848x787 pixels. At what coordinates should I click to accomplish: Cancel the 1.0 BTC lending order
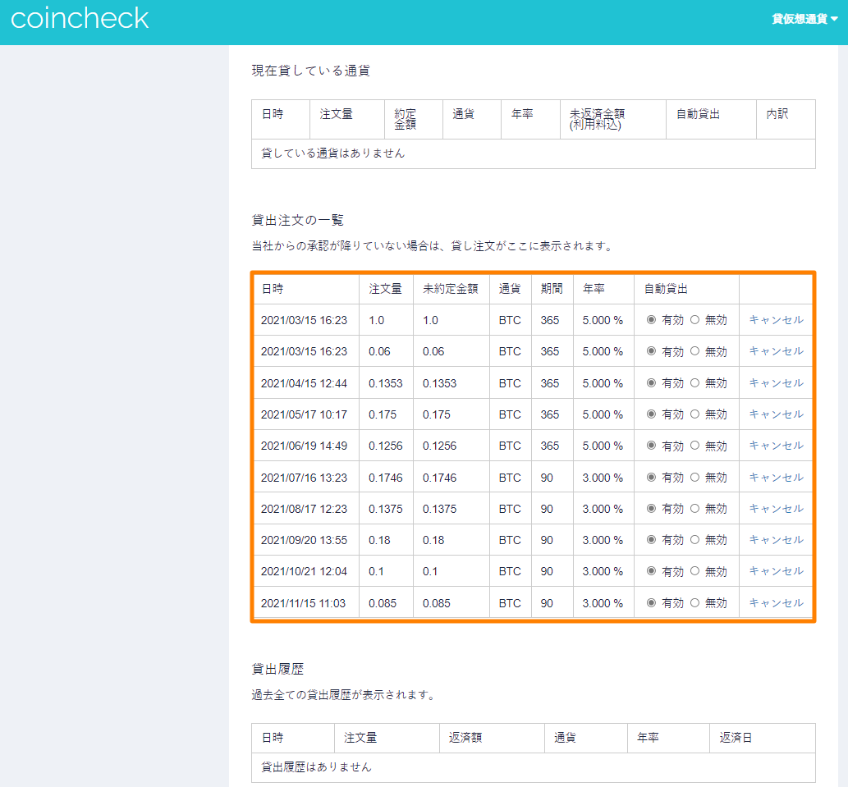pyautogui.click(x=776, y=320)
